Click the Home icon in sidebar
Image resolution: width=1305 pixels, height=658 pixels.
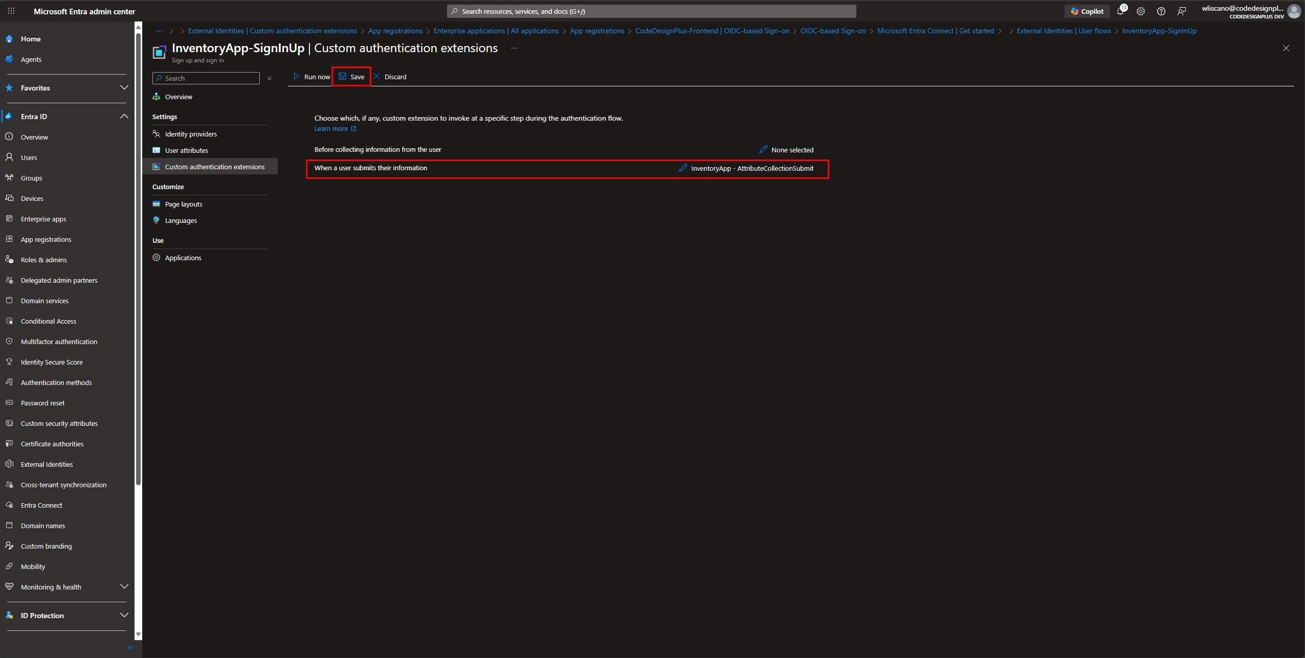(x=9, y=39)
